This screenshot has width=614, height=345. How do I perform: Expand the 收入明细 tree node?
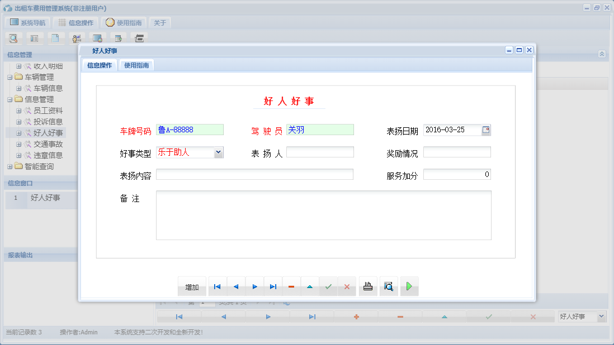click(18, 66)
